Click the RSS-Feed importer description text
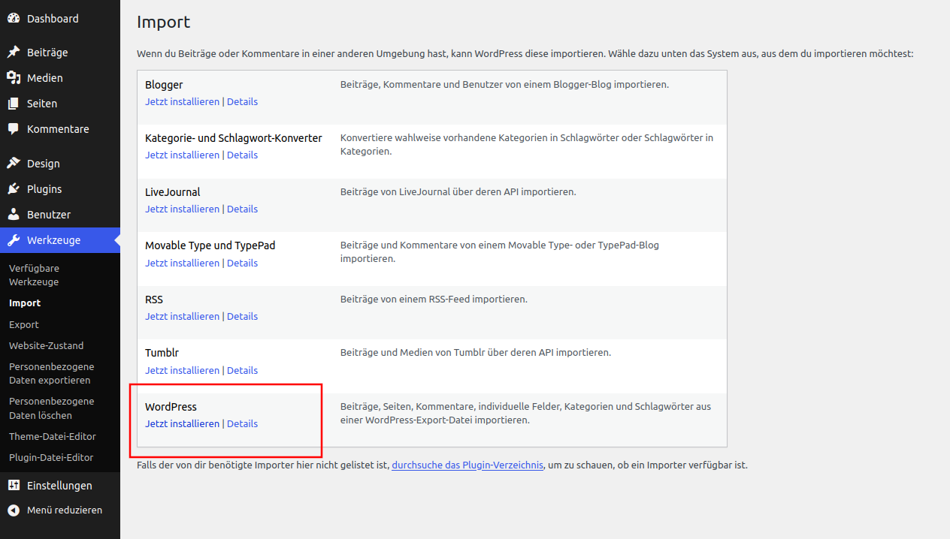The height and width of the screenshot is (539, 950). (x=434, y=299)
